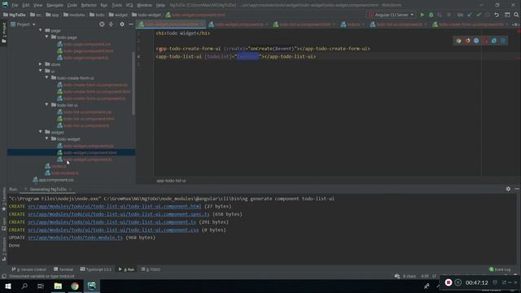Update project from Git (blue arrow)
This screenshot has width=521, height=293.
click(470, 15)
